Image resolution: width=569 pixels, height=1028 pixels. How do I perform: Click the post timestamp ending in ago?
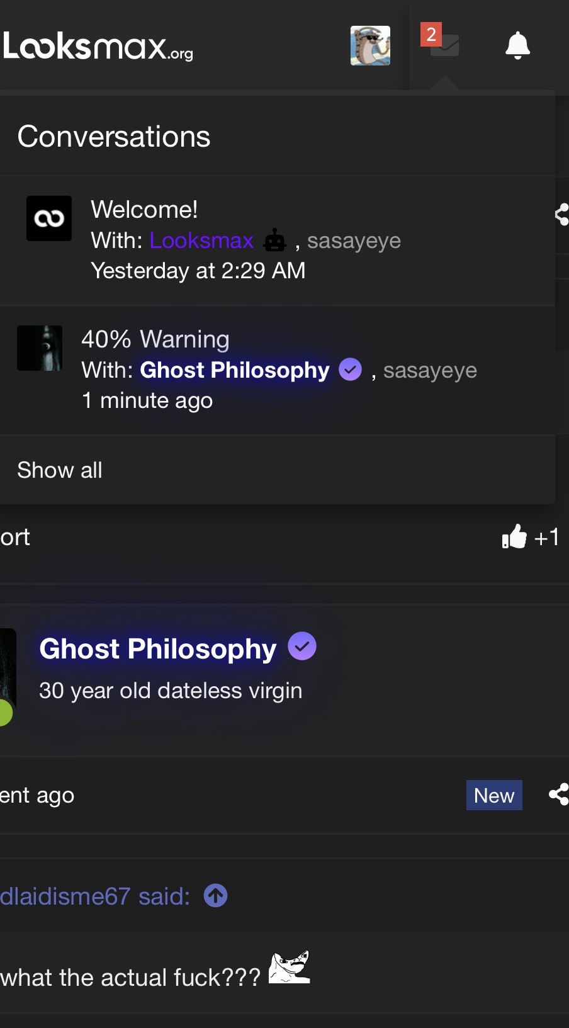tap(37, 796)
